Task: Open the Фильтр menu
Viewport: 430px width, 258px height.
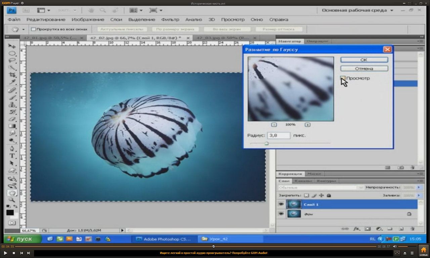Action: pos(170,19)
